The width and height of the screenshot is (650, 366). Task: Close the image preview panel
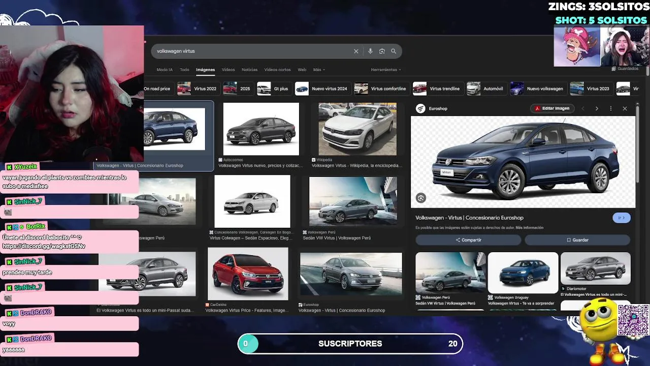point(625,108)
